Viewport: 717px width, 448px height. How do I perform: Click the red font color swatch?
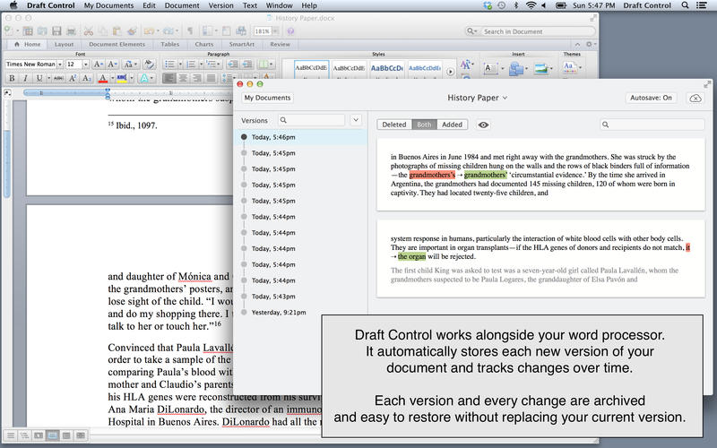(x=104, y=79)
